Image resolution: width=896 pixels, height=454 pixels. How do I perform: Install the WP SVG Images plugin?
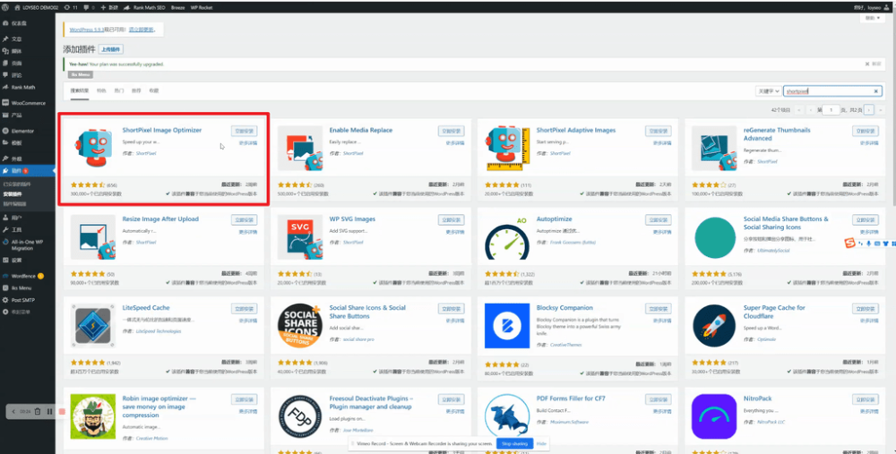[451, 220]
